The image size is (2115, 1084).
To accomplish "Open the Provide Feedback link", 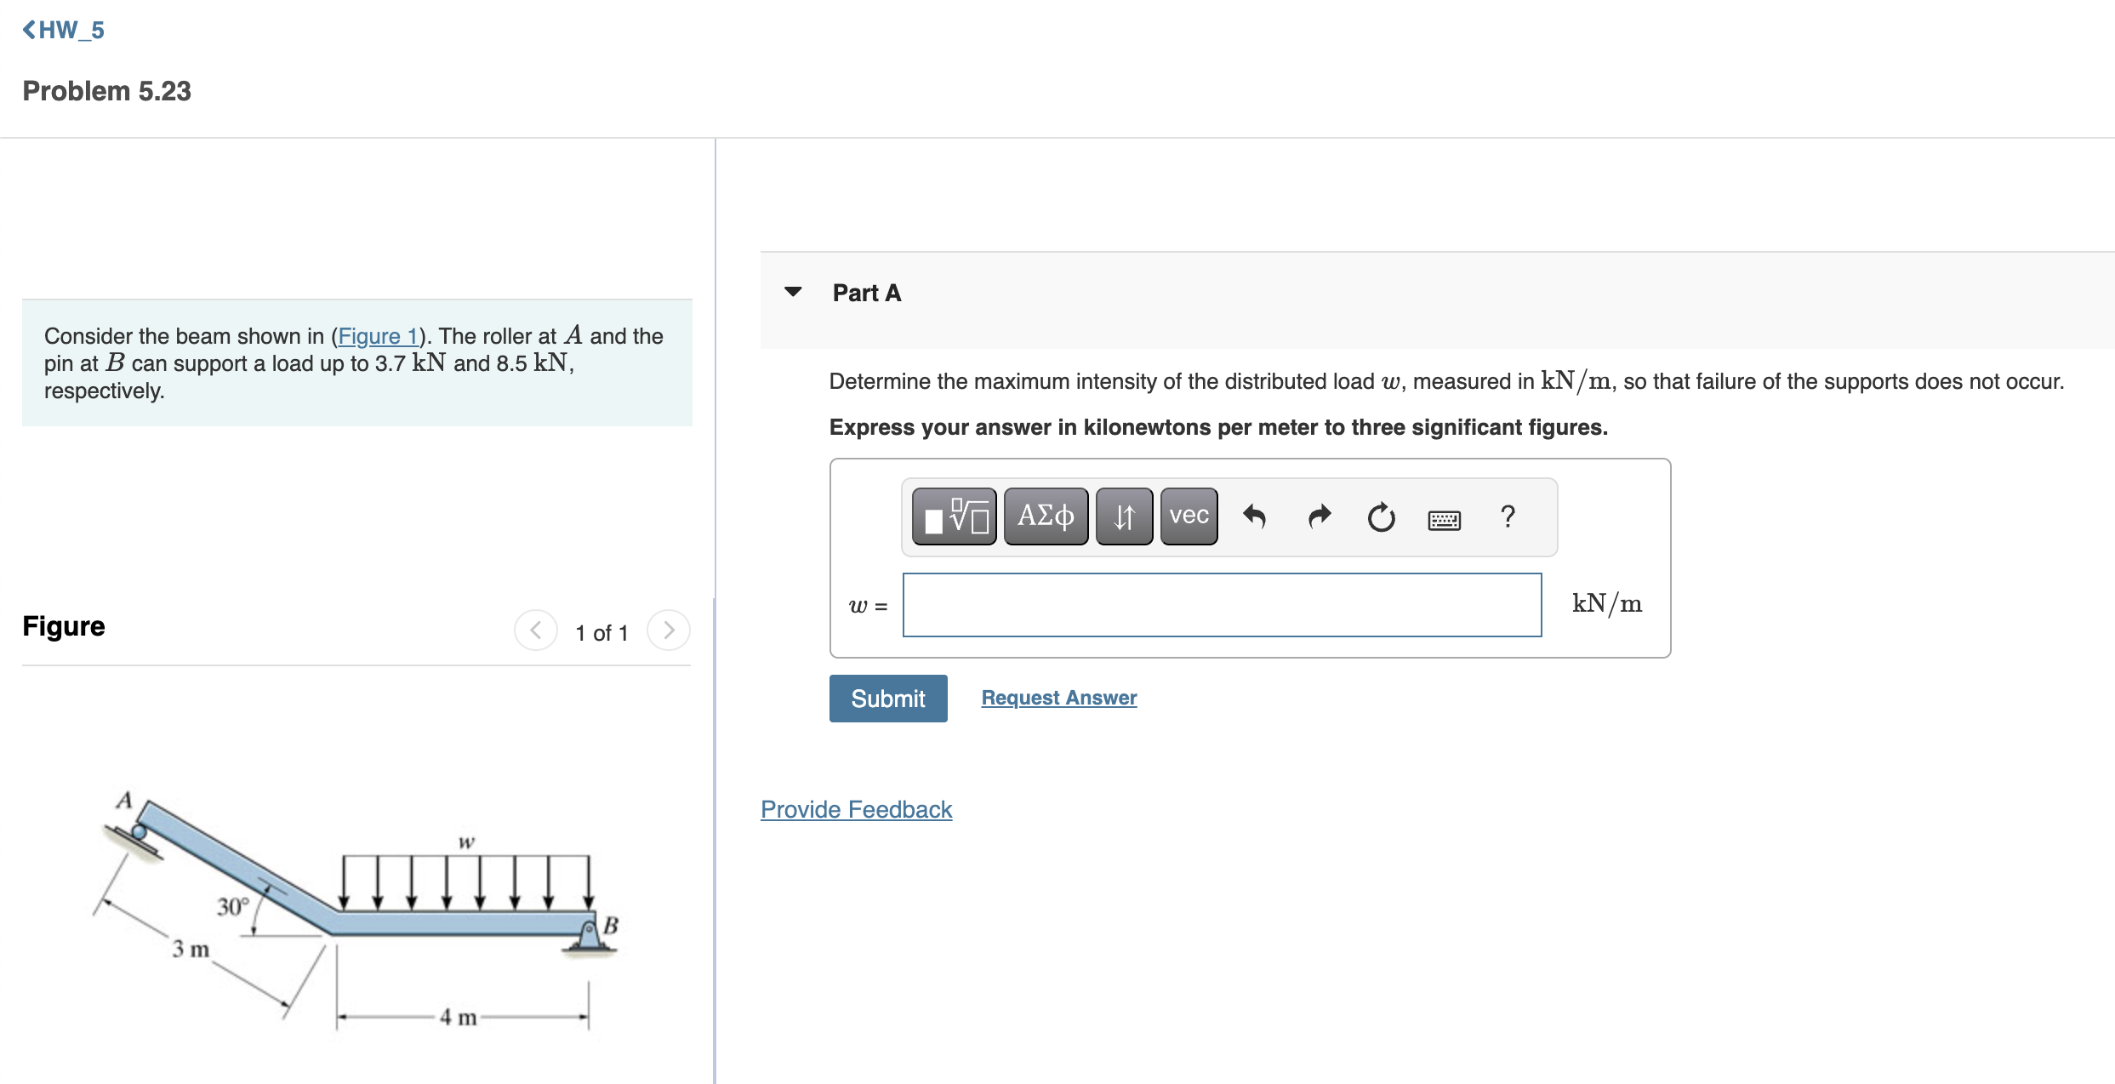I will [856, 809].
